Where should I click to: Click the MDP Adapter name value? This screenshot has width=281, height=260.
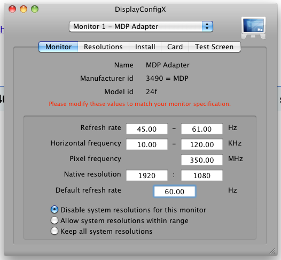coord(168,65)
